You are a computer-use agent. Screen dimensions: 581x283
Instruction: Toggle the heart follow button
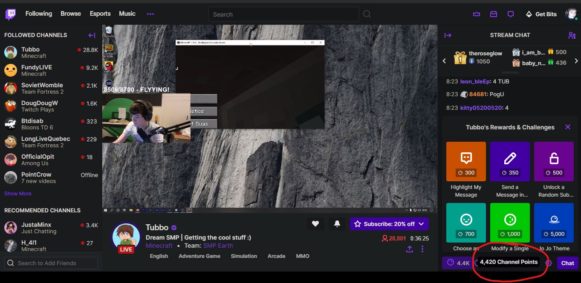[x=315, y=224]
